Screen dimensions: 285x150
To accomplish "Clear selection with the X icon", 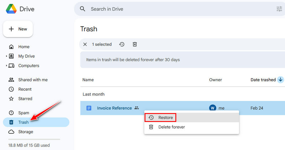I will (x=85, y=44).
